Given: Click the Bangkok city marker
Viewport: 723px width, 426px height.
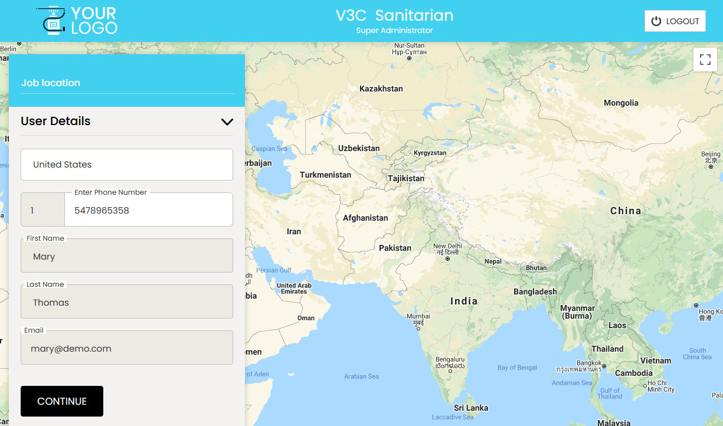Looking at the screenshot, I should [x=604, y=366].
